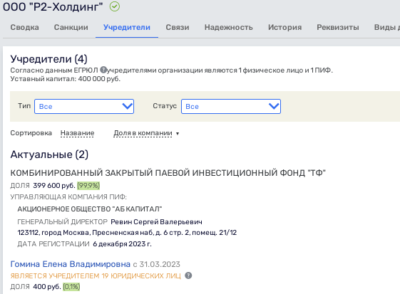Click the Учредители (4) heading
Viewport: 400px width, 294px height.
[x=48, y=59]
